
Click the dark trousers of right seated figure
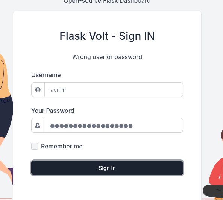tap(212, 191)
